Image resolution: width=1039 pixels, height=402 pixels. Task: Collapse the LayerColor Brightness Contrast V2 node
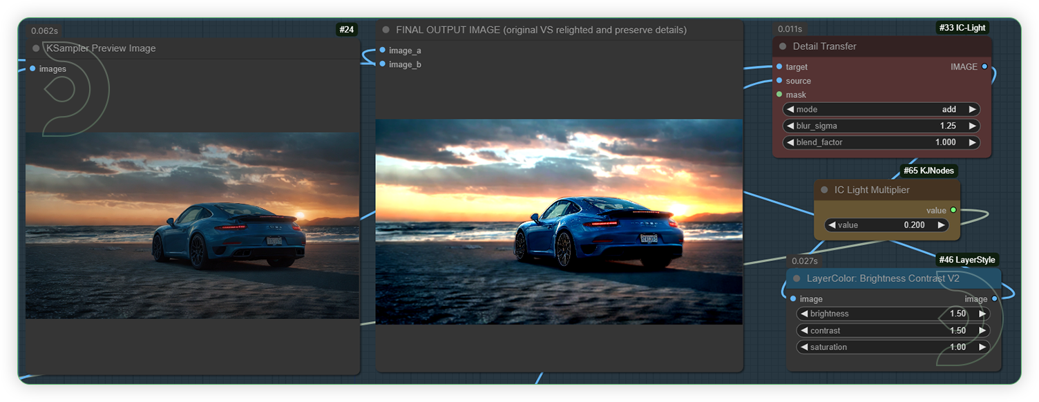(797, 278)
